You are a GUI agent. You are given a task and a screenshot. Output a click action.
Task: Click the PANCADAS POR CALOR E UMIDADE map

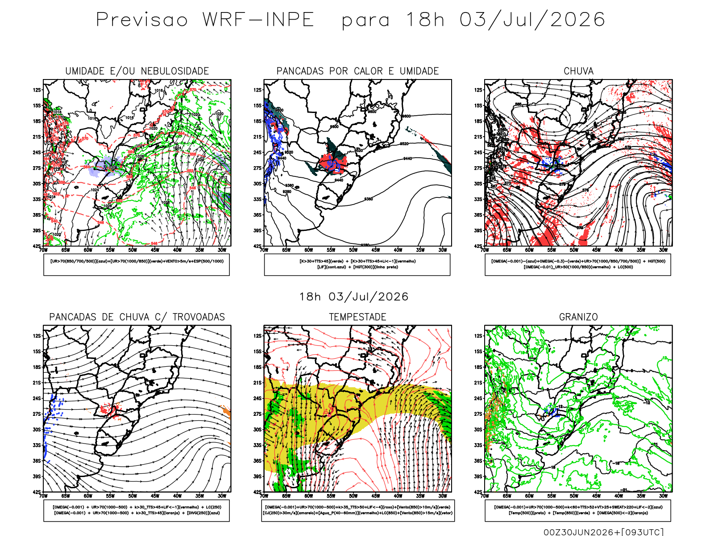click(357, 163)
